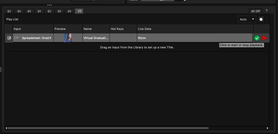Click the Name column header
The height and width of the screenshot is (134, 278).
(x=96, y=29)
